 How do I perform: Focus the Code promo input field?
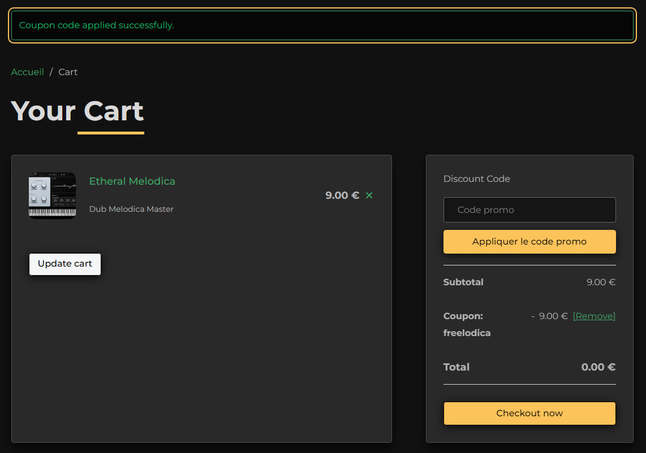pos(529,210)
